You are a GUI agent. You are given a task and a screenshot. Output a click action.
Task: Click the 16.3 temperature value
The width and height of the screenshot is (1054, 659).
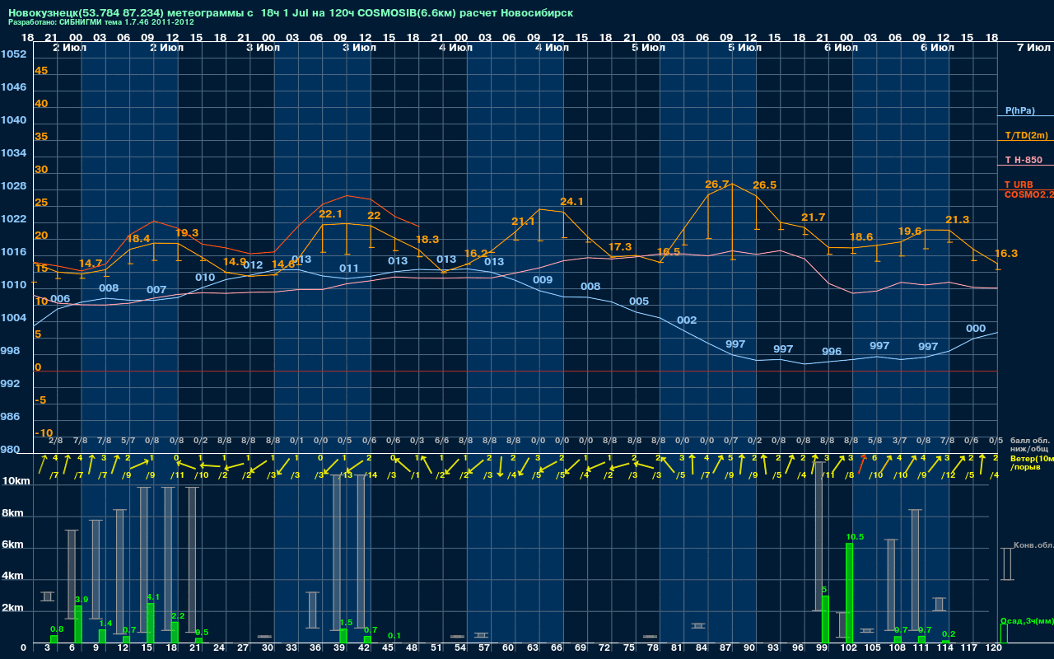(x=1006, y=254)
